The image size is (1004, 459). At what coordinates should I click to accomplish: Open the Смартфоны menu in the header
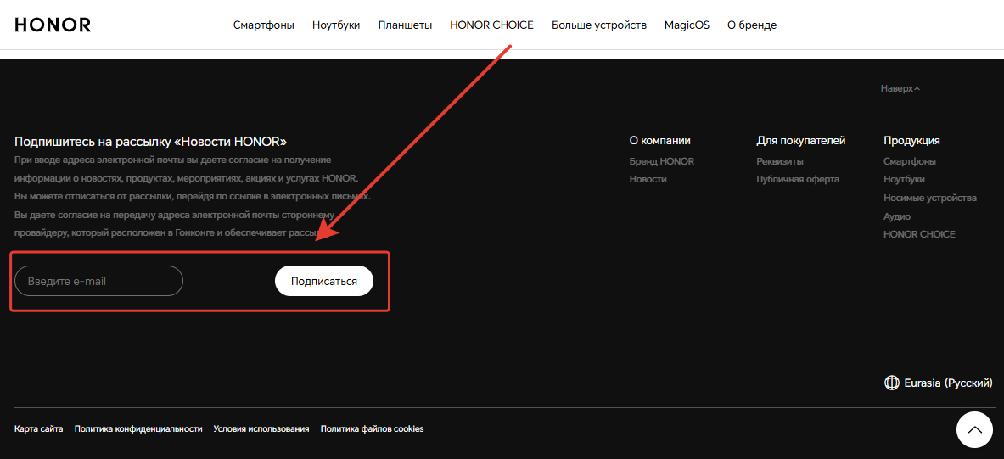pyautogui.click(x=264, y=25)
